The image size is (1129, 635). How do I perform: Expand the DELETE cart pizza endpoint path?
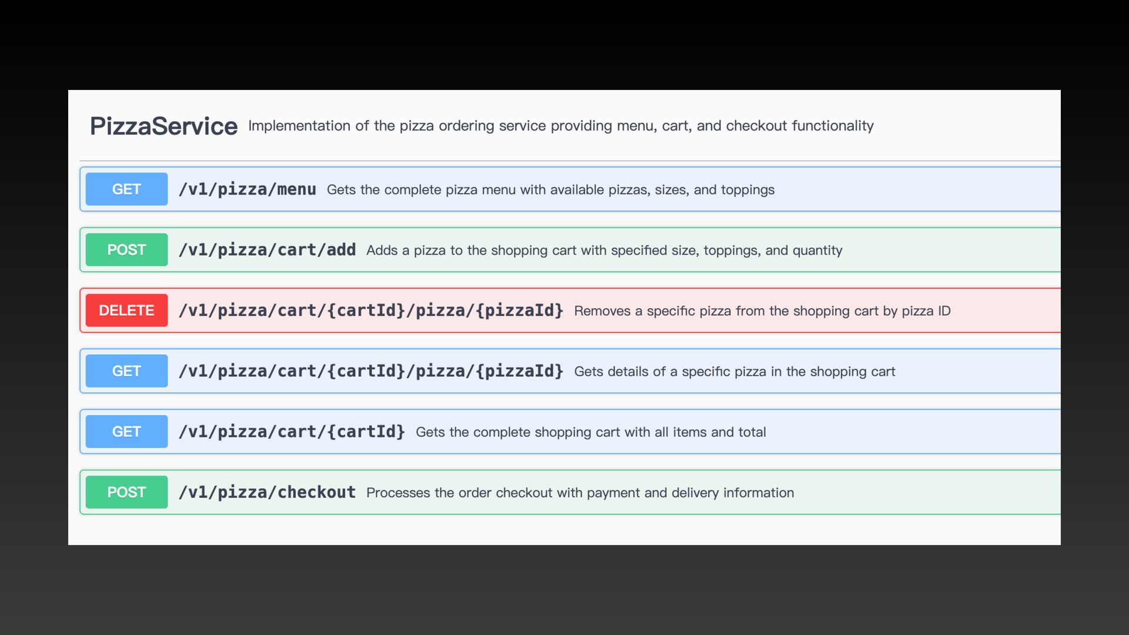370,310
